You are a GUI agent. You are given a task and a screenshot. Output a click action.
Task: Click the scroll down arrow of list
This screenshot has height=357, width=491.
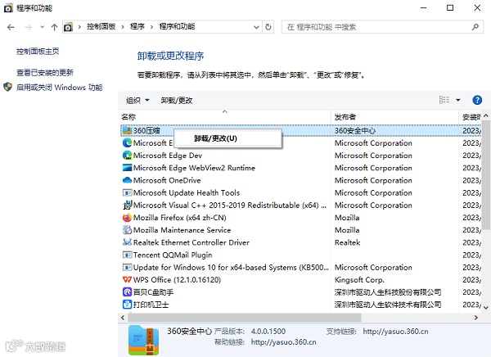tap(485, 307)
